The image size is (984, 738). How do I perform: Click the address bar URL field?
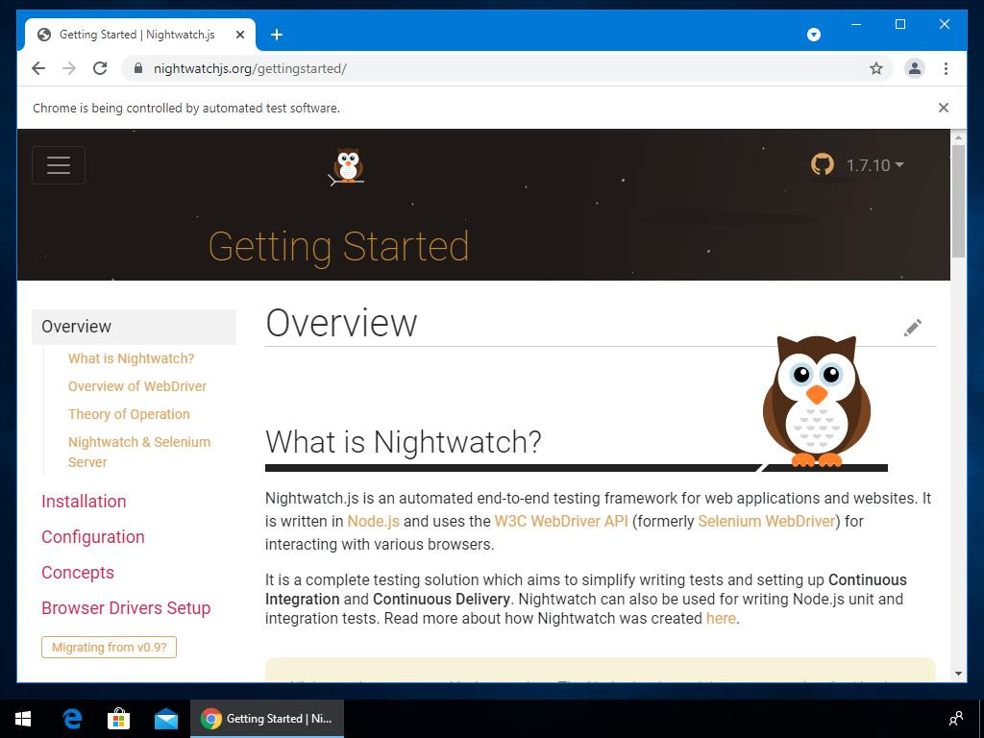point(508,68)
